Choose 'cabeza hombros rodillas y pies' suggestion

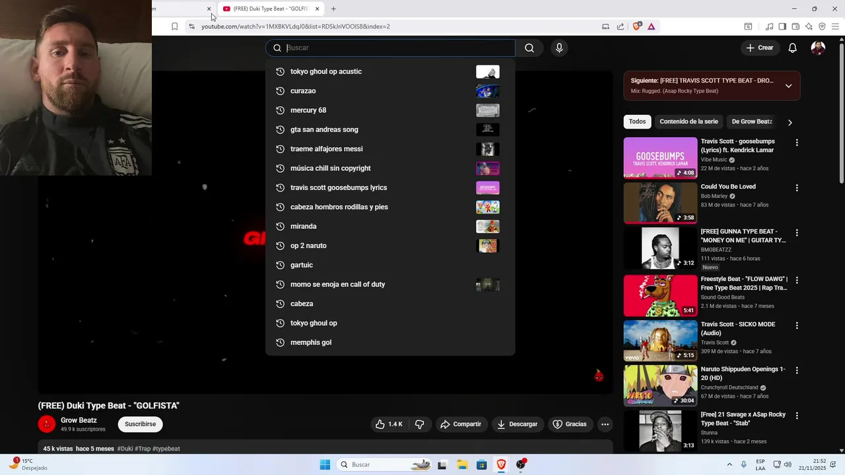click(x=389, y=207)
